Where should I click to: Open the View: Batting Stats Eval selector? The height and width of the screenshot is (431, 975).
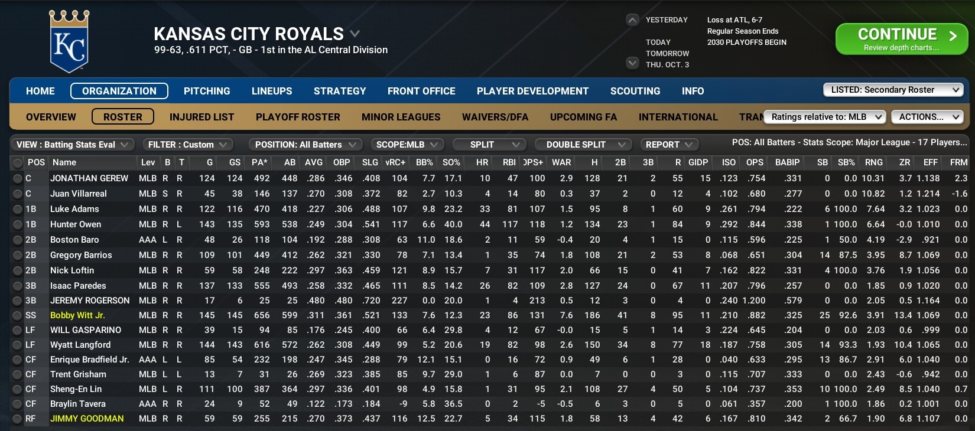click(72, 145)
